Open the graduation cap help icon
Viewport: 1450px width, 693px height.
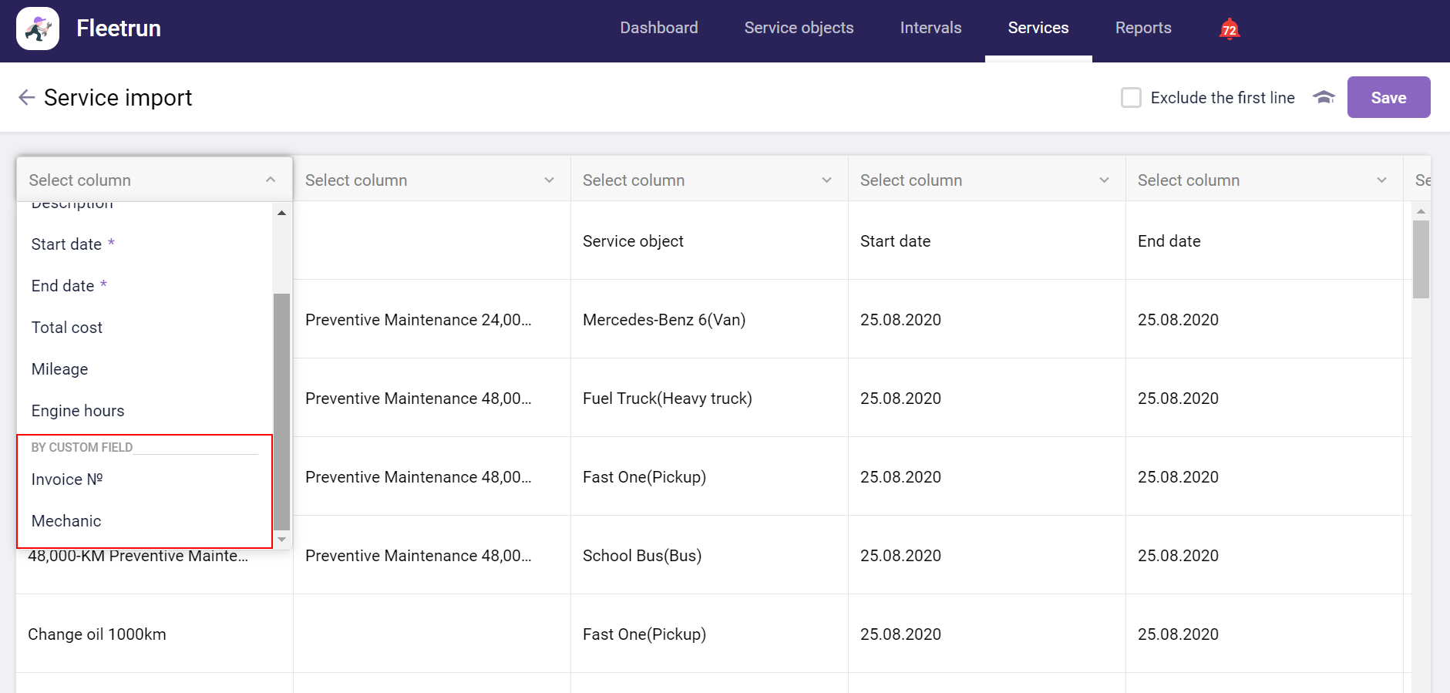(1323, 97)
